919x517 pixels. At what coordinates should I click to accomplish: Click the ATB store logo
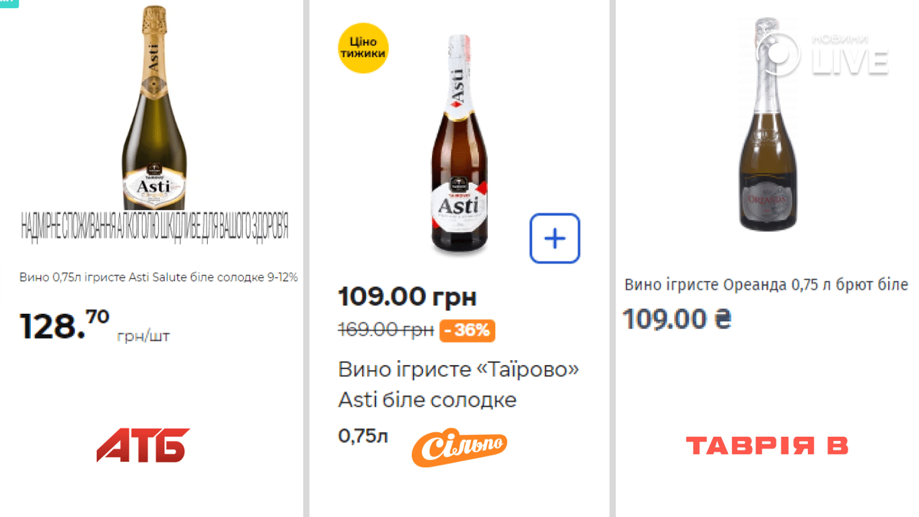click(x=143, y=445)
